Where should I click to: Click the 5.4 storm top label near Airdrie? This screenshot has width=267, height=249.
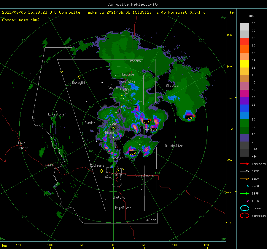pyautogui.click(x=133, y=153)
